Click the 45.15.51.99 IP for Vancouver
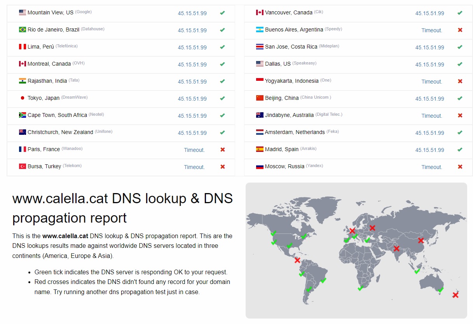Viewport: 473px width, 324px height. tap(429, 13)
